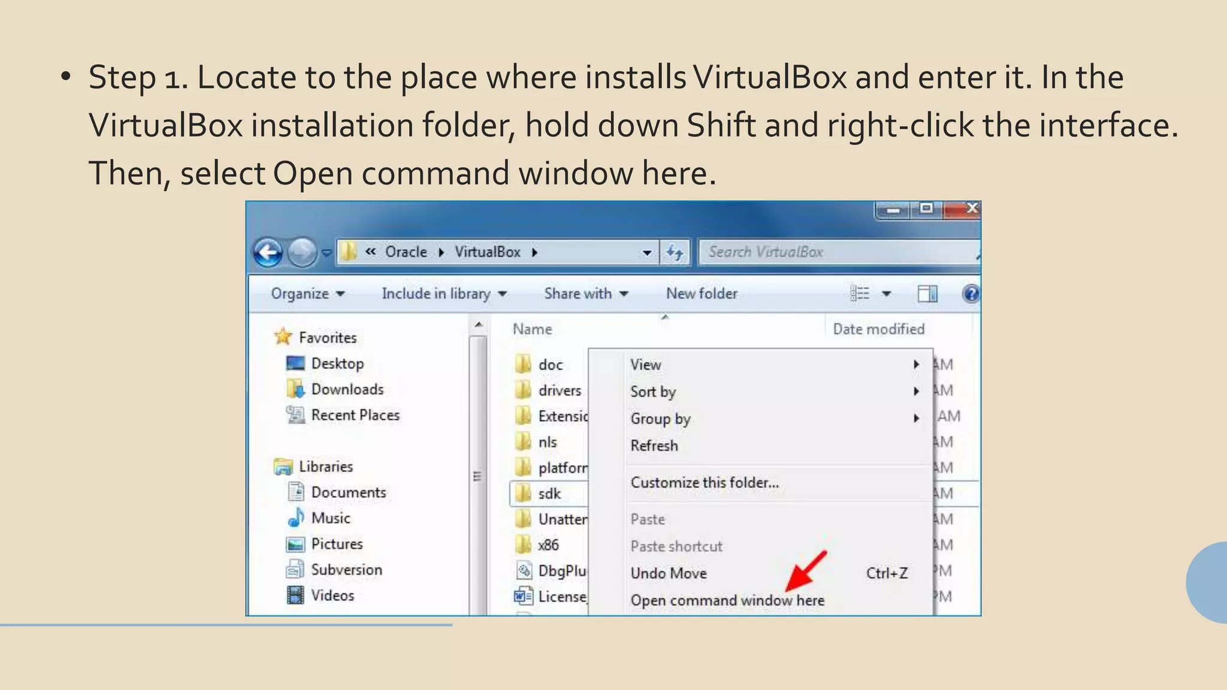Click the Downloads folder icon
This screenshot has height=690, width=1227.
pos(295,389)
